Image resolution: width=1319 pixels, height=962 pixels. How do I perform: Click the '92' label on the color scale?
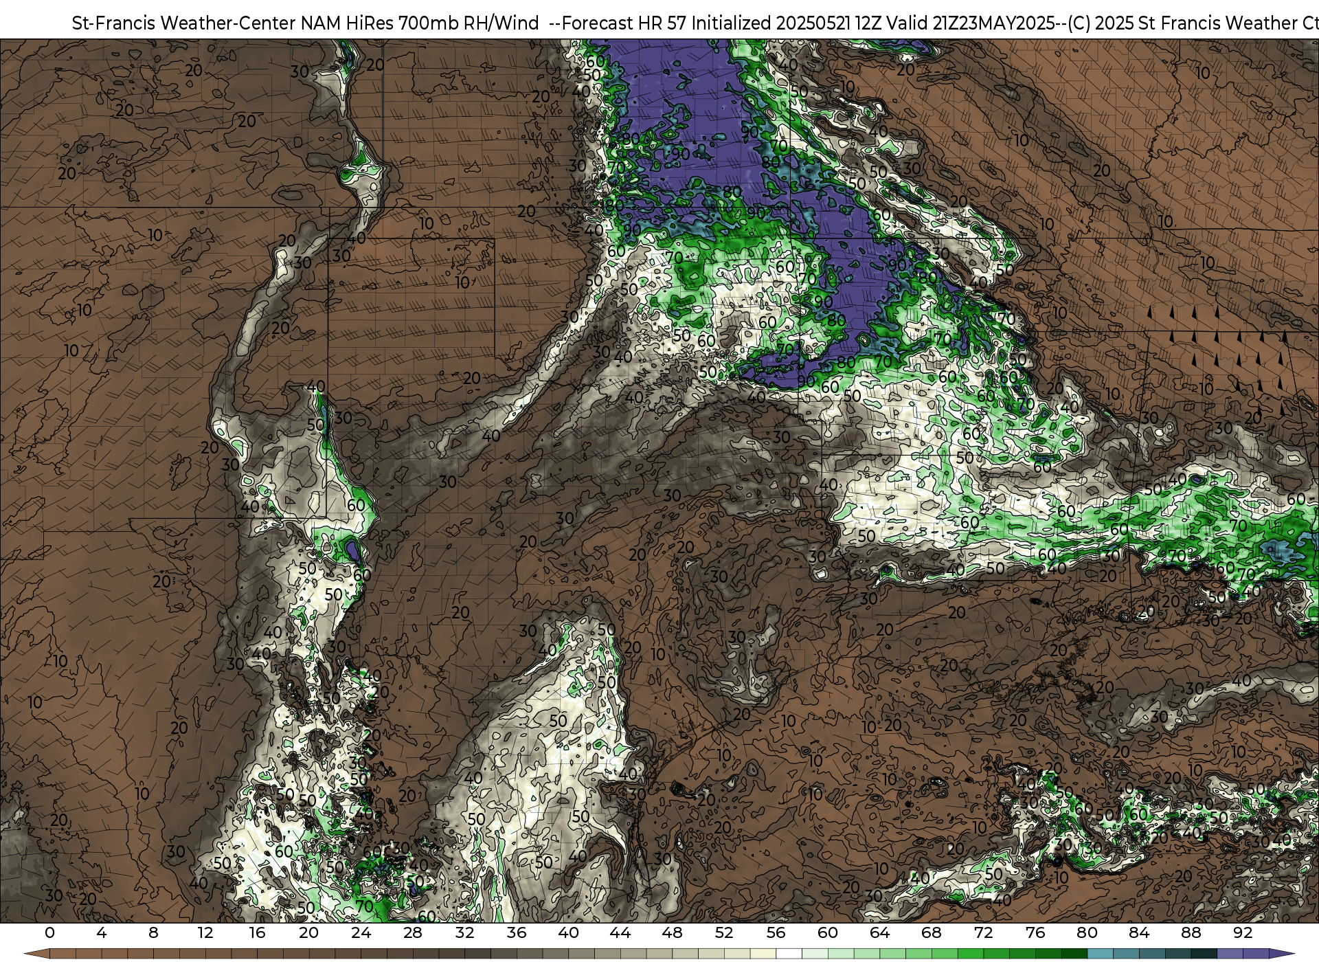[1243, 933]
